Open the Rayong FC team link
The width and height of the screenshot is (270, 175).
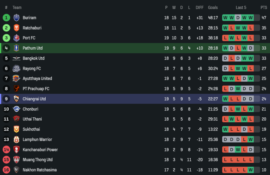click(x=32, y=68)
